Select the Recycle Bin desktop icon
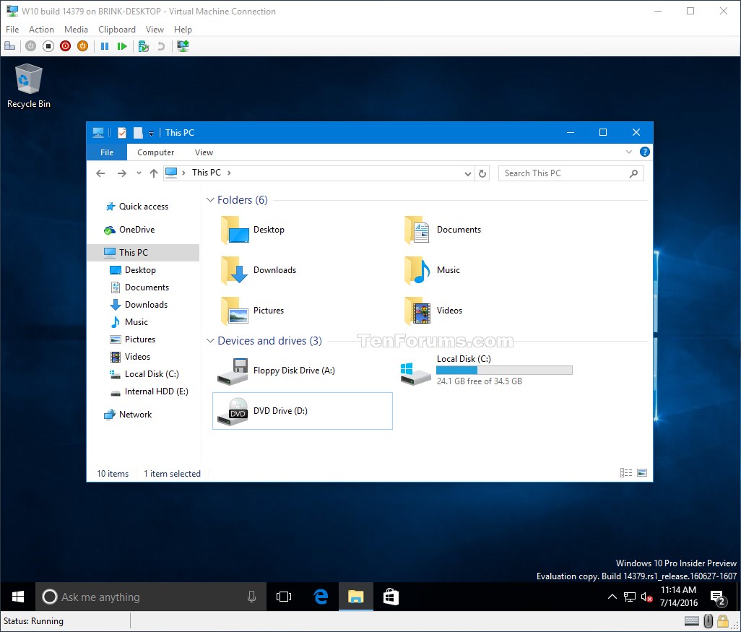741x632 pixels. pyautogui.click(x=28, y=86)
